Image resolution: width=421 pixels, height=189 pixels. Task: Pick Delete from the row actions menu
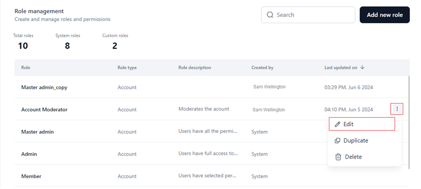coord(352,157)
